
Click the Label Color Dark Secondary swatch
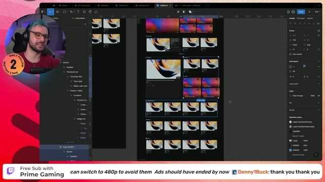pos(290,127)
